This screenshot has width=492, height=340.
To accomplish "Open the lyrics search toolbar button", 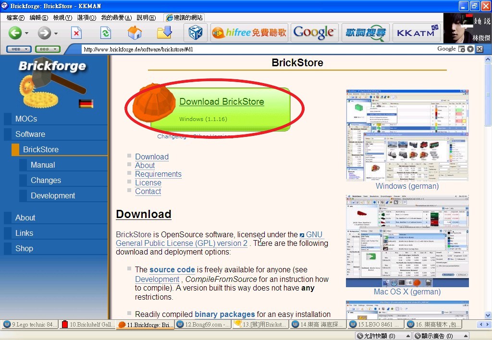I will tap(366, 33).
